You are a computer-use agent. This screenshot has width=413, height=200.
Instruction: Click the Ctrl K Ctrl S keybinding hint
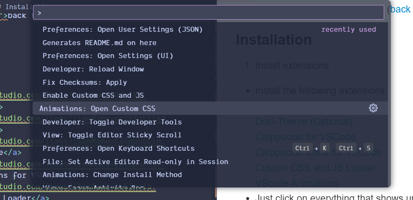pyautogui.click(x=333, y=148)
